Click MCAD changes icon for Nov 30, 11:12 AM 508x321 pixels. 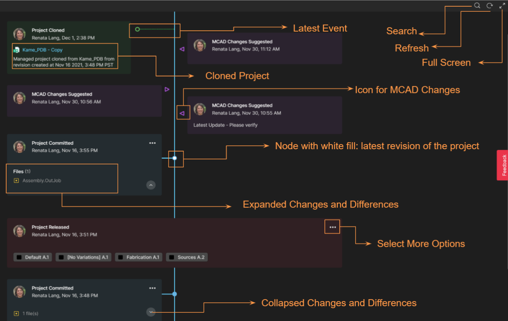(x=182, y=49)
